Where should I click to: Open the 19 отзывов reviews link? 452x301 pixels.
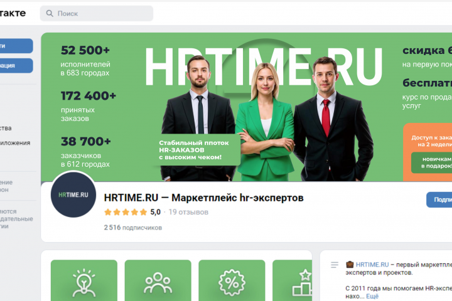pos(188,212)
